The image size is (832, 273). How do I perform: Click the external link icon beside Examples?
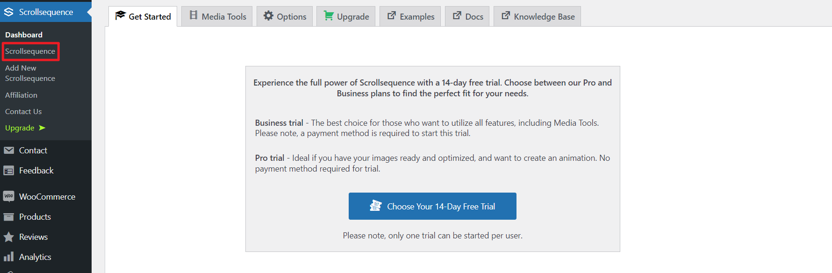392,16
